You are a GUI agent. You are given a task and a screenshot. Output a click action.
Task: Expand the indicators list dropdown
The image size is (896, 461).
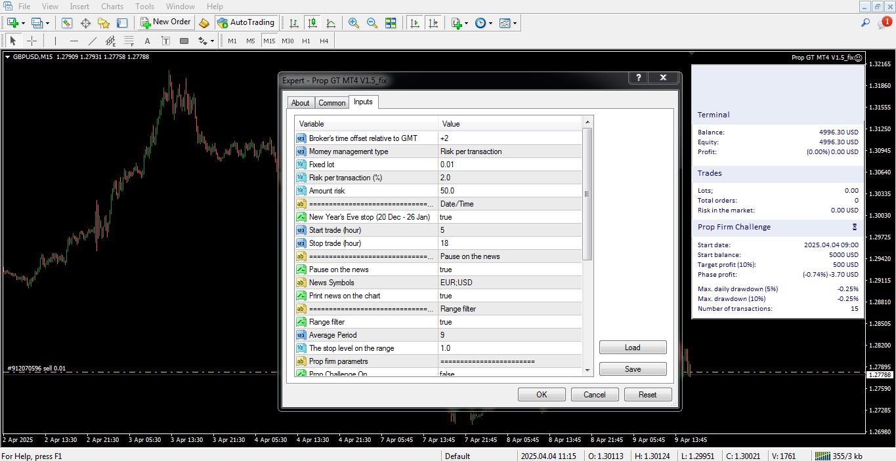(x=466, y=23)
